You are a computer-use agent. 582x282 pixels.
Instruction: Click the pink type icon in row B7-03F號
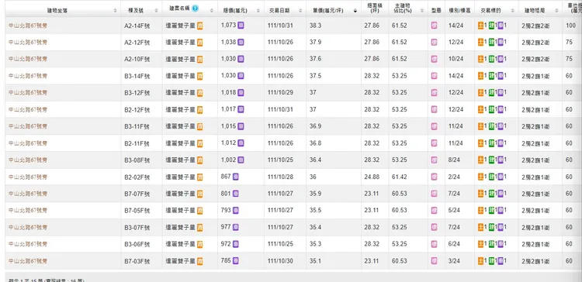[x=434, y=261]
